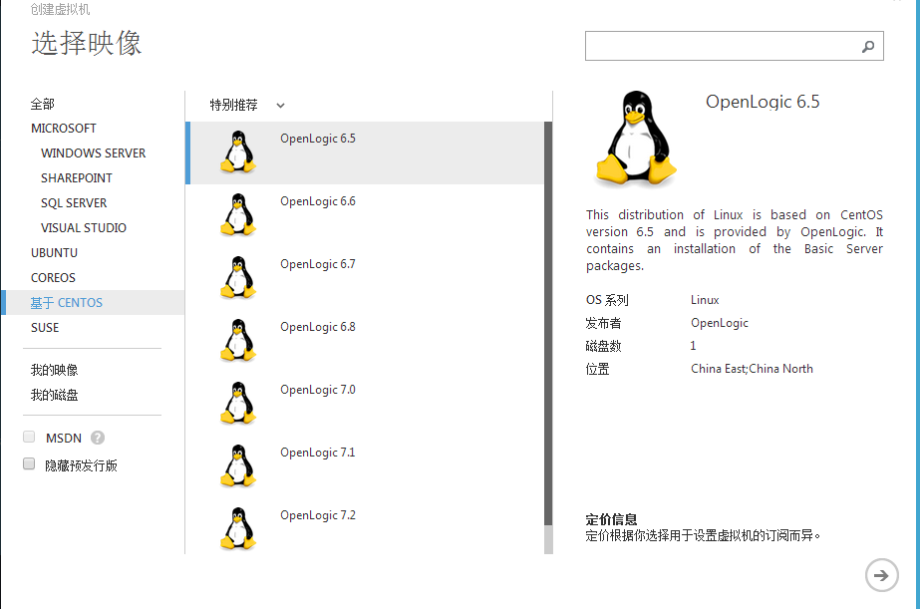Click the 创建虚拟机 dialog title

tap(61, 9)
